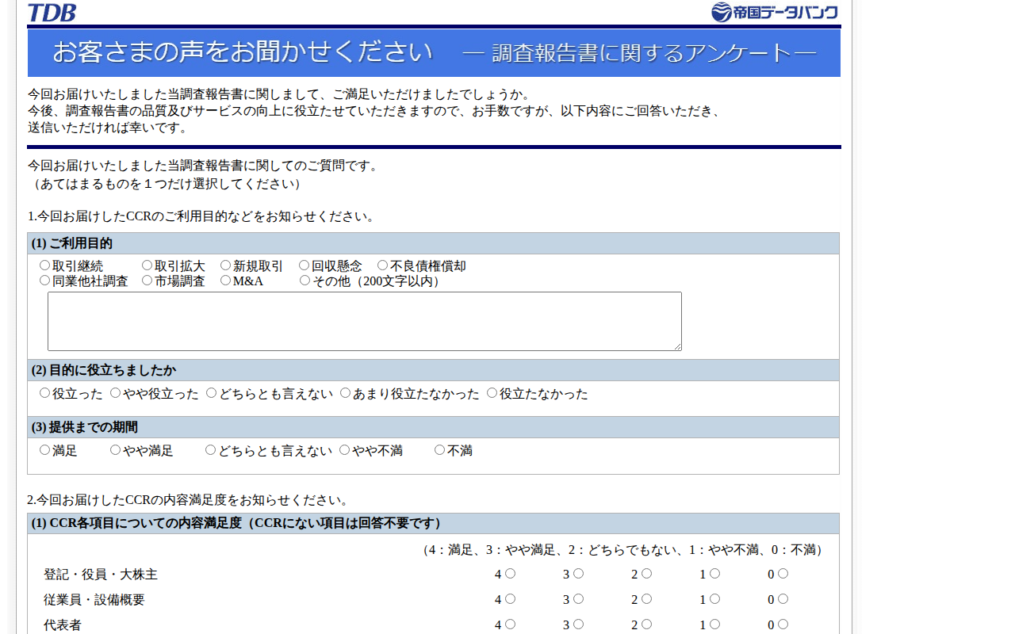Image resolution: width=1015 pixels, height=634 pixels.
Task: Rate 従業員・設備概要 as 3
Action: [578, 598]
